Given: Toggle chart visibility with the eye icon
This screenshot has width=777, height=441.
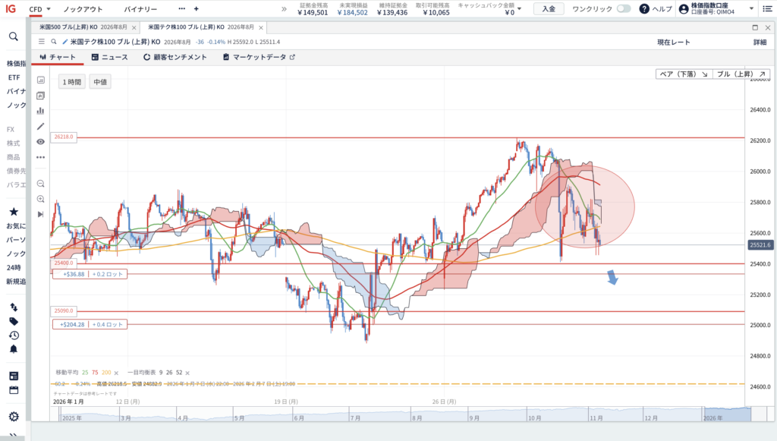Looking at the screenshot, I should [x=40, y=142].
